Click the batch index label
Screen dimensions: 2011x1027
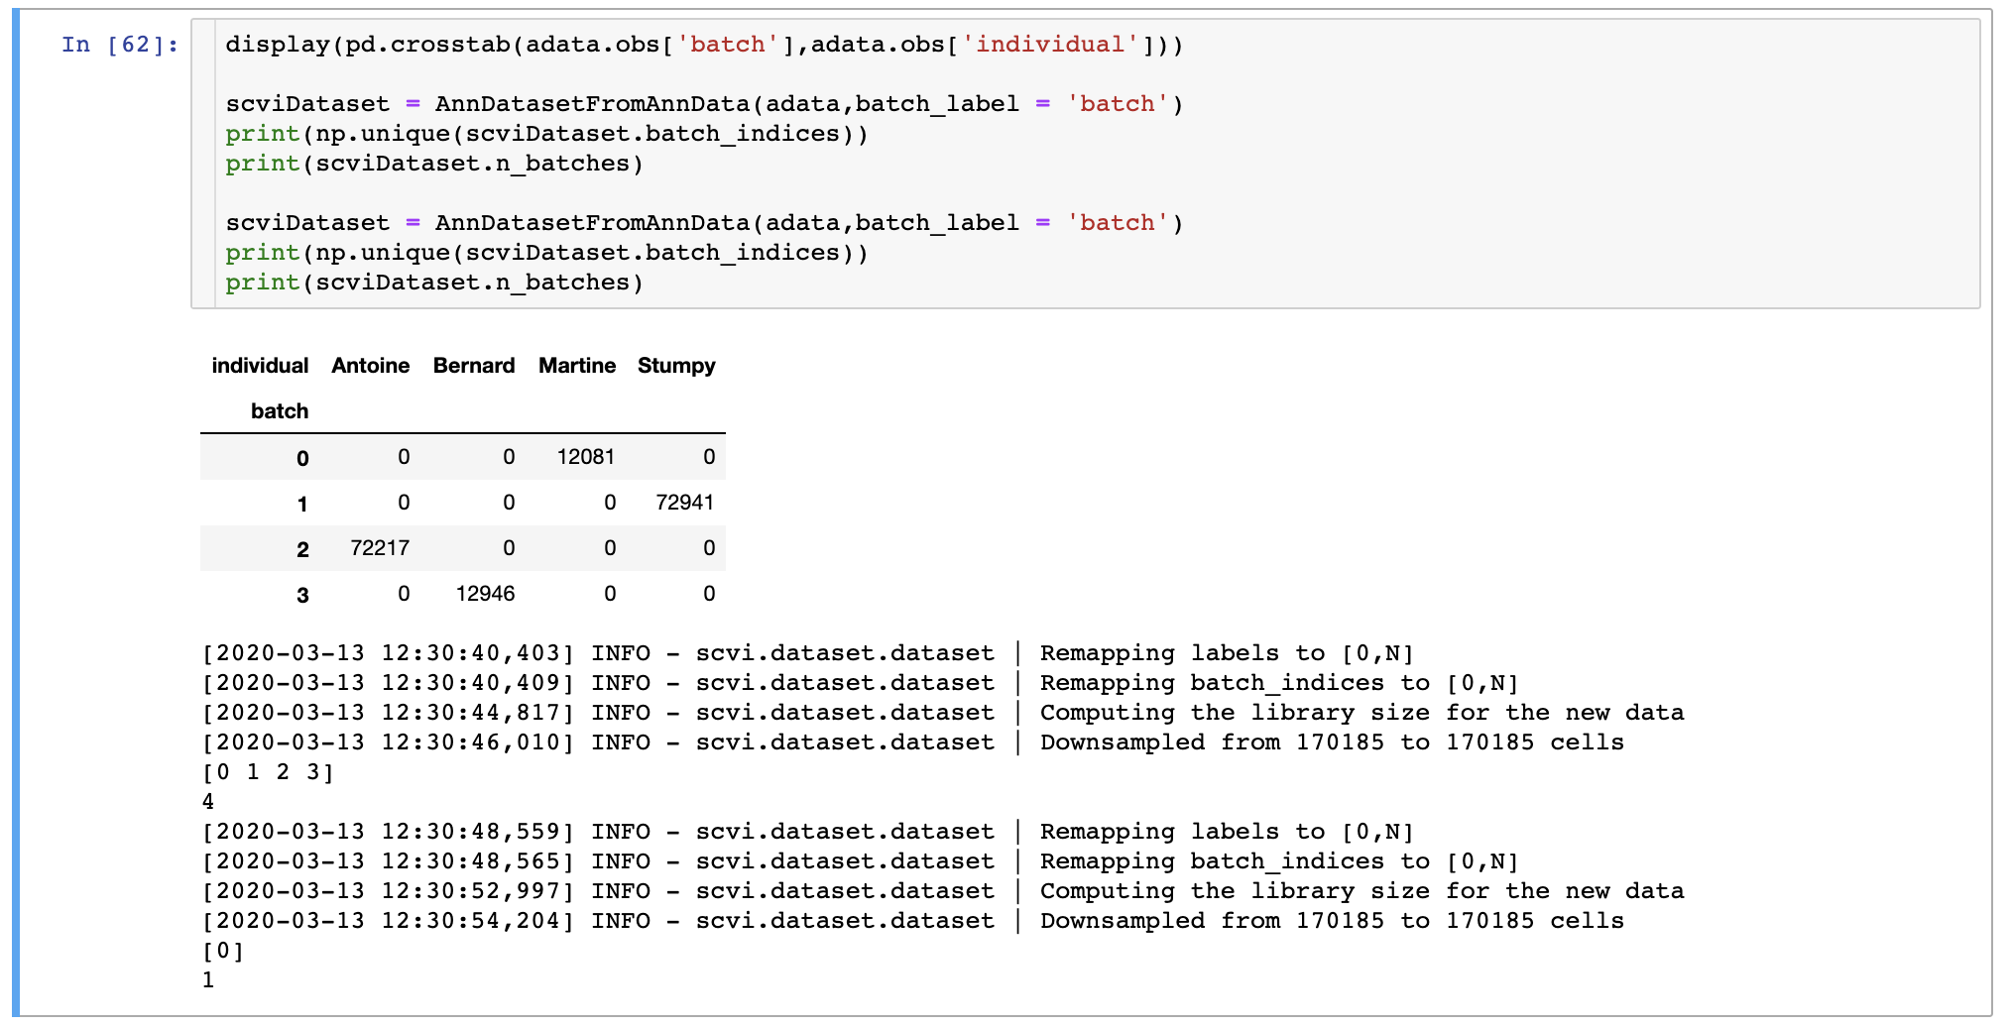pos(280,411)
